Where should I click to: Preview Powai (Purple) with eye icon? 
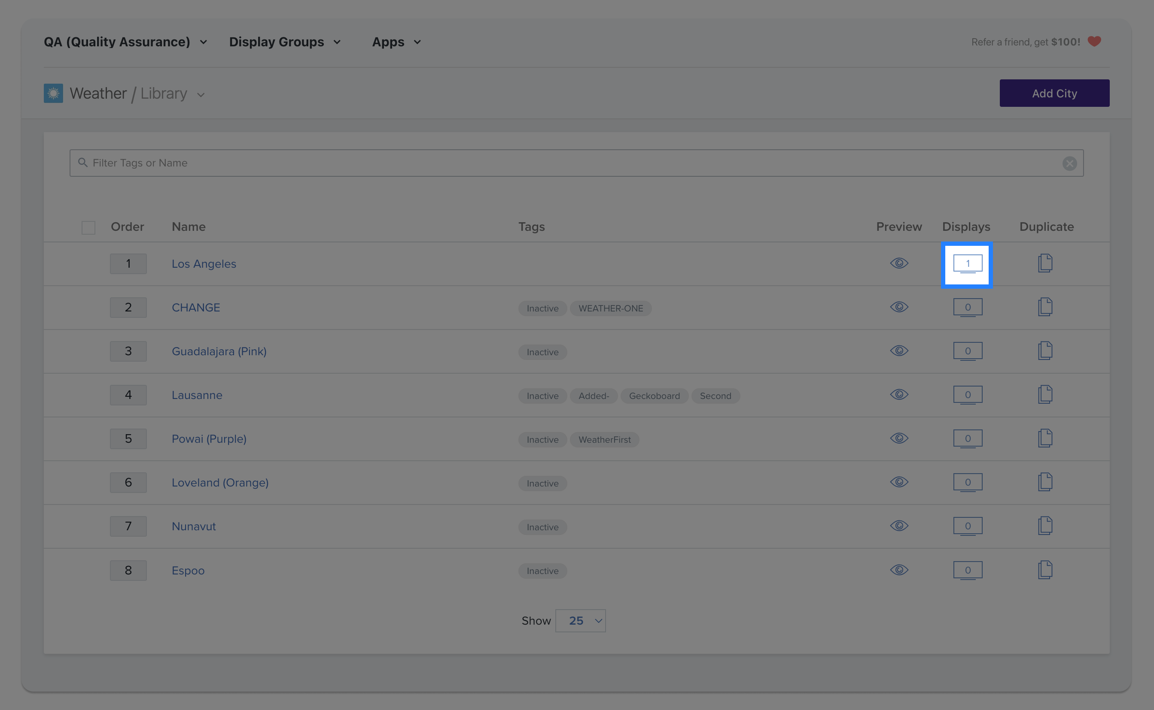899,438
